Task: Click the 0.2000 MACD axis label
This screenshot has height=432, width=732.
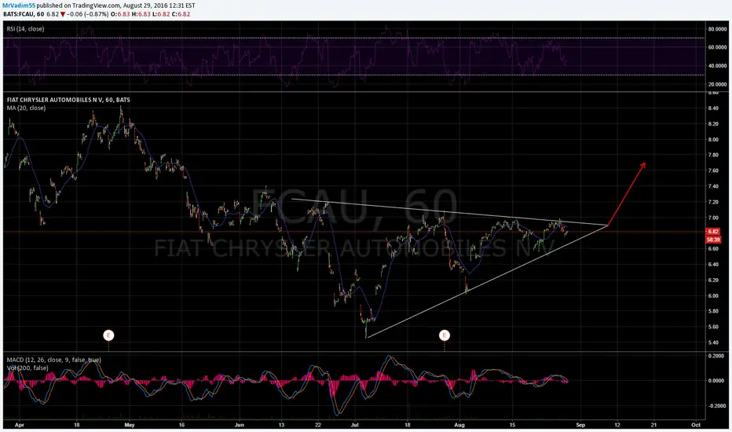Action: point(716,356)
